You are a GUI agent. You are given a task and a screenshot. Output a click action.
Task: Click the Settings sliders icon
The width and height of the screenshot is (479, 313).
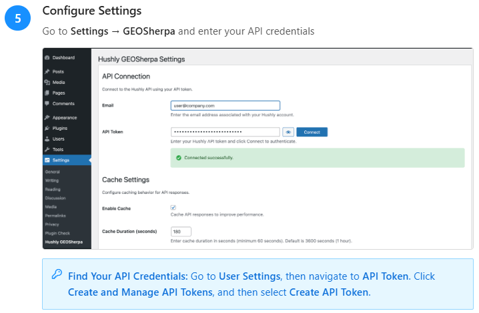point(47,160)
